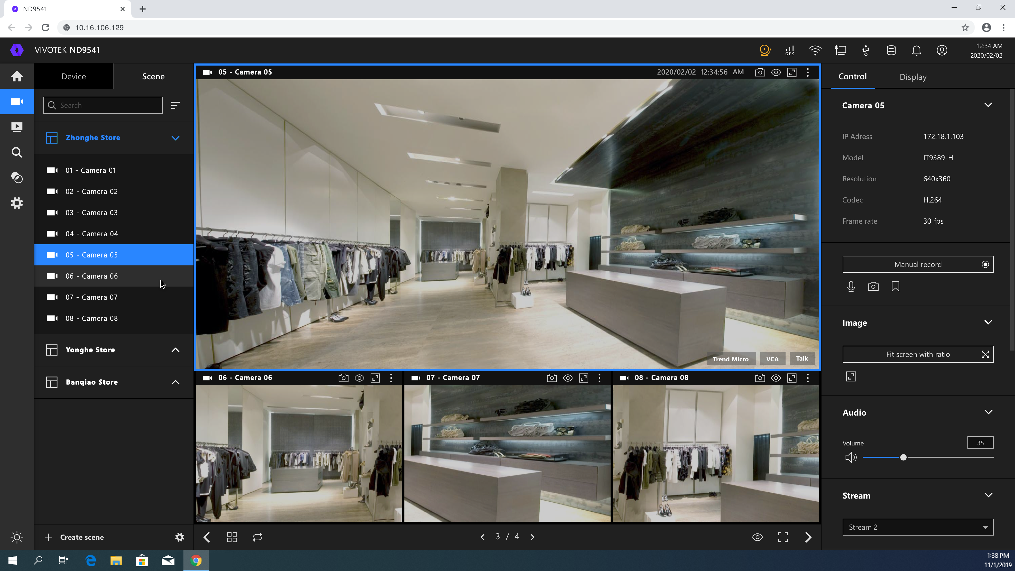Toggle the brightness theme icon at bottom left
The image size is (1015, 571).
tap(17, 537)
